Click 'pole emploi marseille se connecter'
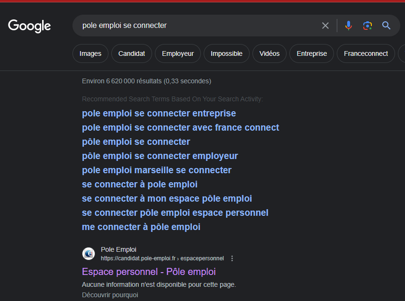Image resolution: width=405 pixels, height=301 pixels. click(x=157, y=170)
